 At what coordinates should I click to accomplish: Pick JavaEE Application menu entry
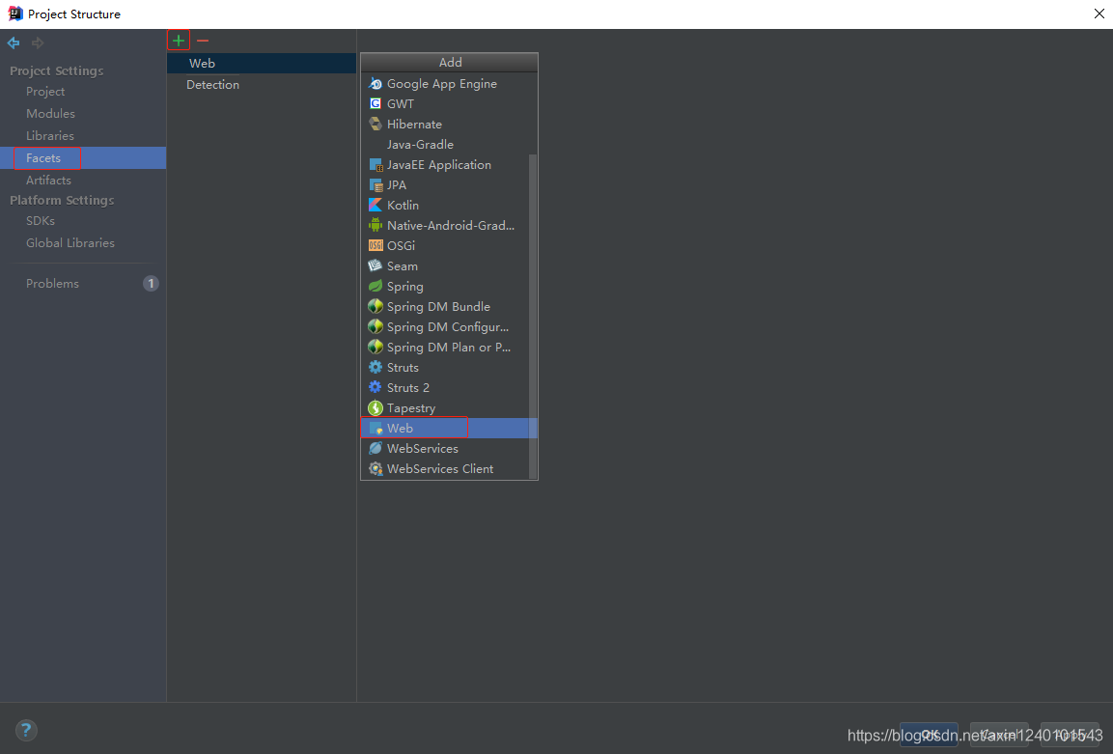pos(445,165)
